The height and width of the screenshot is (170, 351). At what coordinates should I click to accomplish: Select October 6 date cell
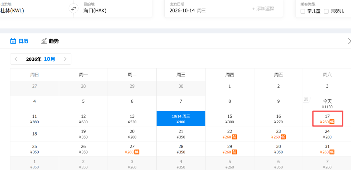tap(132, 103)
